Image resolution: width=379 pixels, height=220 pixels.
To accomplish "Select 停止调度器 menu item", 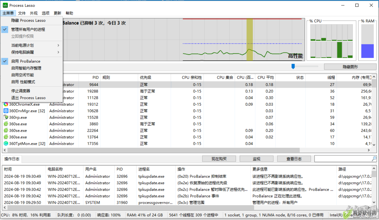I will (x=32, y=91).
